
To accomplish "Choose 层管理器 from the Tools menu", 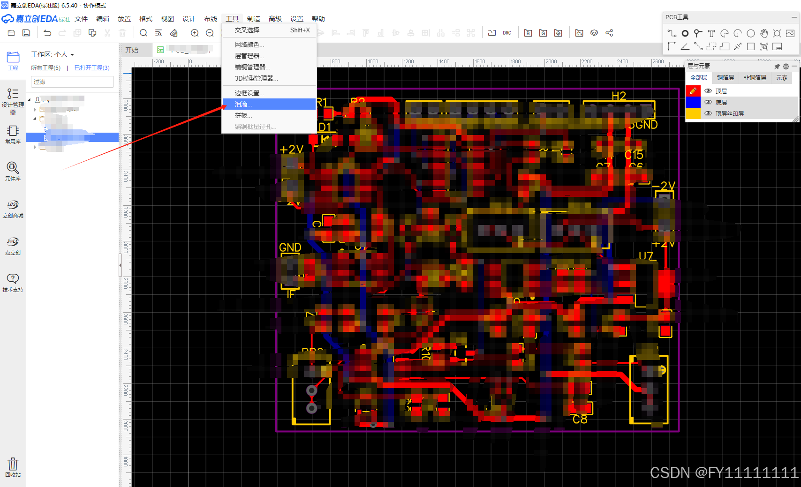I will click(269, 56).
